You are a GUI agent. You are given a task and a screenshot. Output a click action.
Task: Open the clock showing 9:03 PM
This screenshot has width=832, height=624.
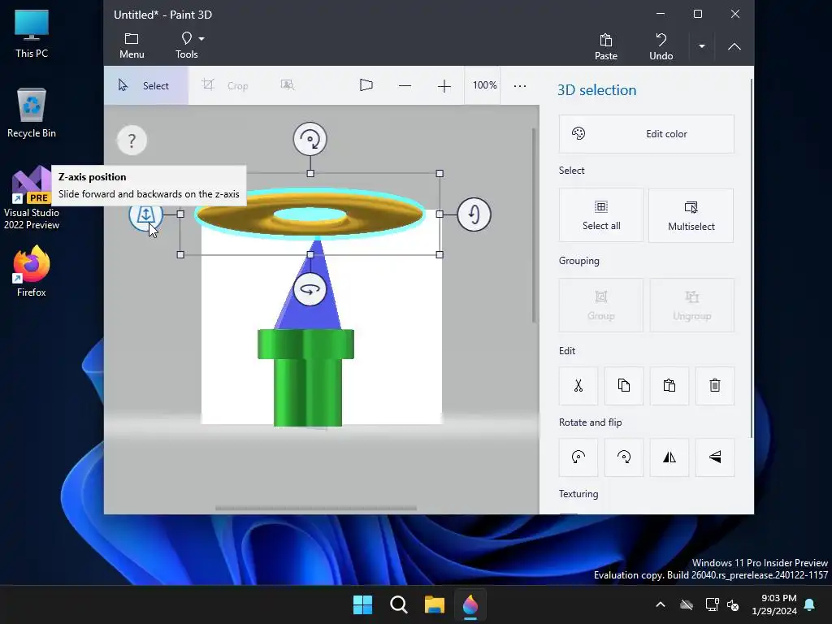pyautogui.click(x=774, y=604)
